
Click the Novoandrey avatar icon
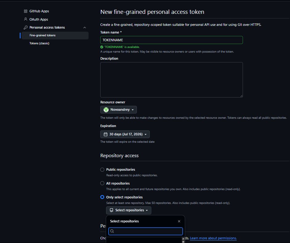[x=106, y=110]
